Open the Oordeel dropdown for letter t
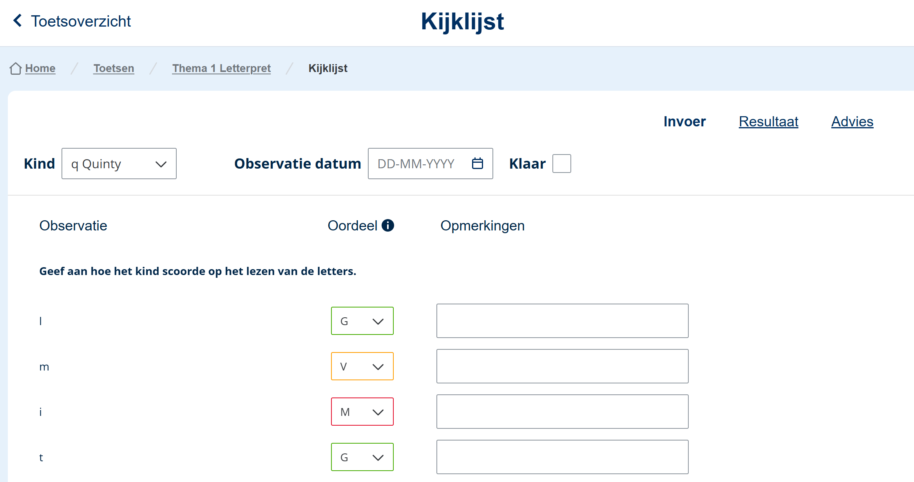Screen dimensions: 914x482 pos(362,457)
